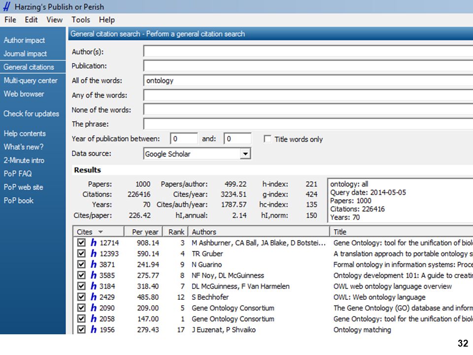Click the None of the words field
Screen dimensions: 473x355
308,109
